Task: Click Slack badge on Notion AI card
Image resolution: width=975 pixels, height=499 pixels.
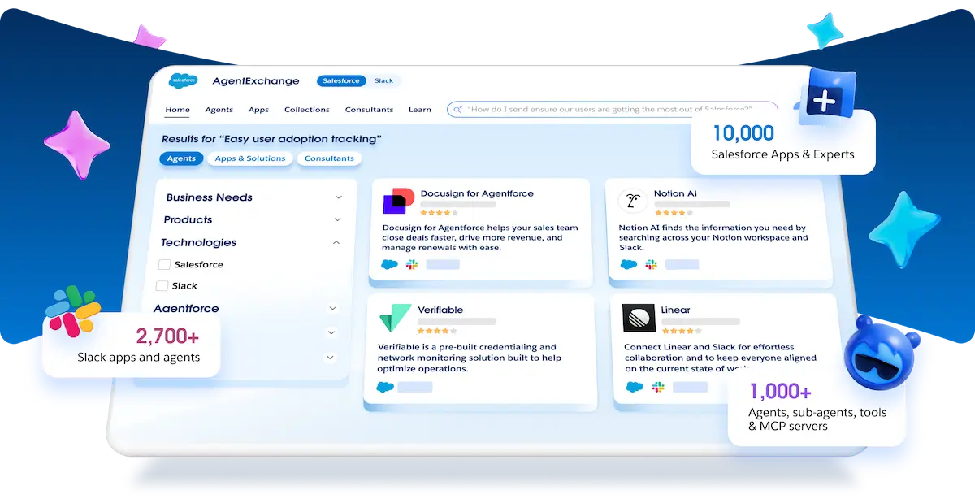Action: [x=651, y=264]
